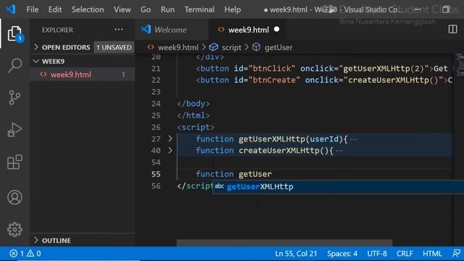
Task: Click the opening script tag on line 26
Action: tap(196, 128)
